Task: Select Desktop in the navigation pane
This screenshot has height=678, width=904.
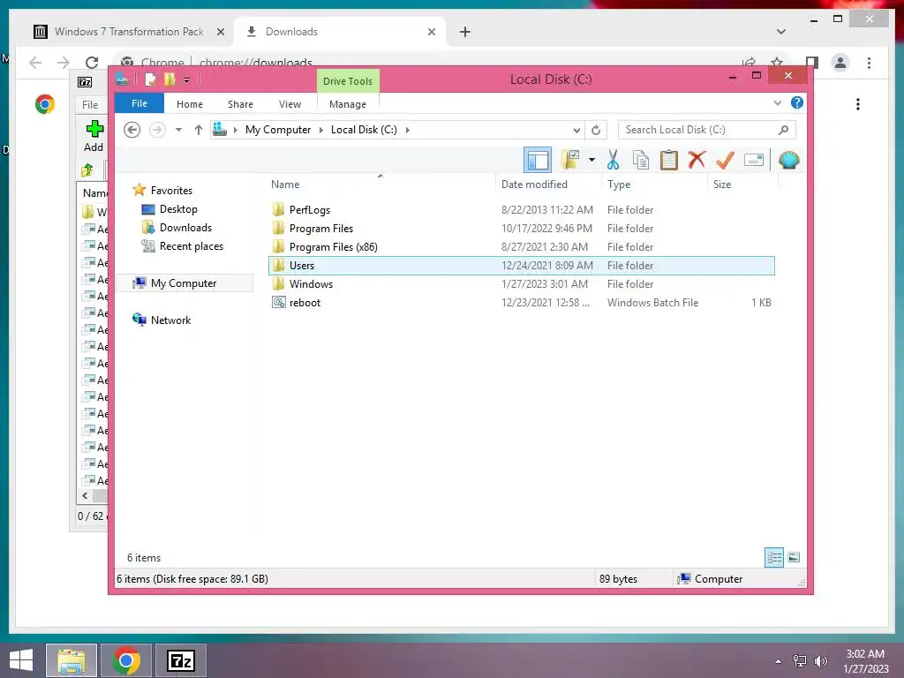Action: pyautogui.click(x=178, y=209)
